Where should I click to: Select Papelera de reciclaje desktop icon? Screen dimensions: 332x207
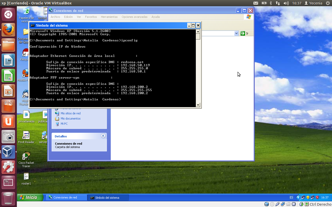coord(26,15)
